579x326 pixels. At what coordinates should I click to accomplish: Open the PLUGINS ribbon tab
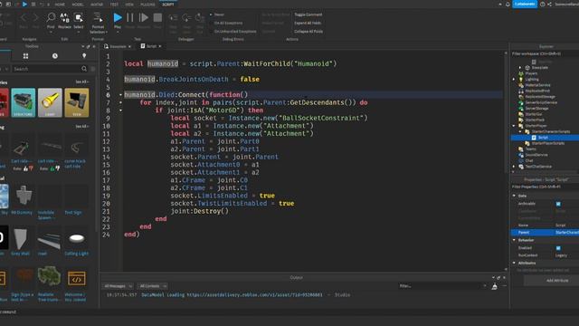click(x=147, y=5)
